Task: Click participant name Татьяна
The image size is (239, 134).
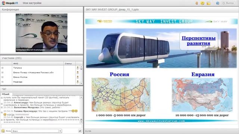Action: tap(18, 68)
